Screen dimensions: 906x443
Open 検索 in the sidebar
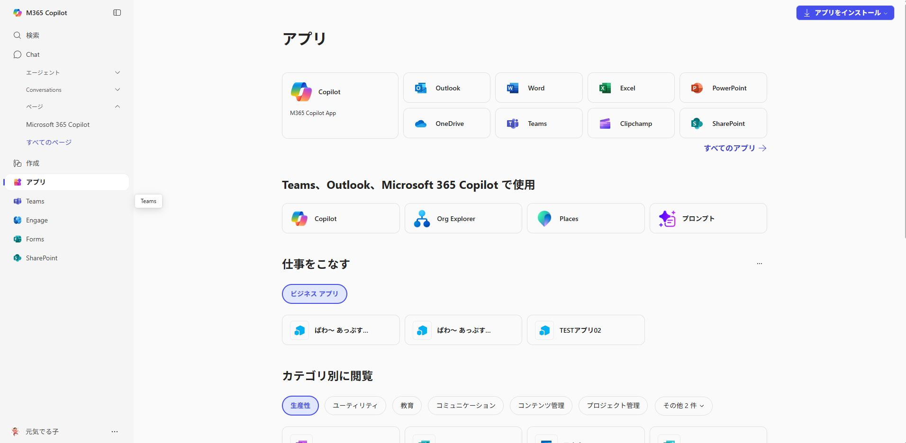tap(66, 35)
